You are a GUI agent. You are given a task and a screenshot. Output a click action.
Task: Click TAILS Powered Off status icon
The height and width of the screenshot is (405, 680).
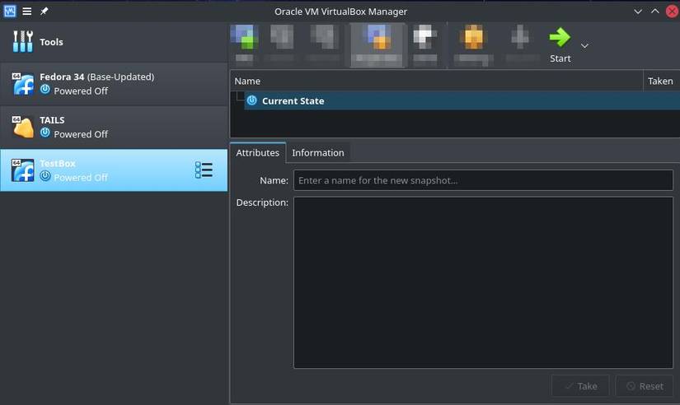tap(45, 133)
